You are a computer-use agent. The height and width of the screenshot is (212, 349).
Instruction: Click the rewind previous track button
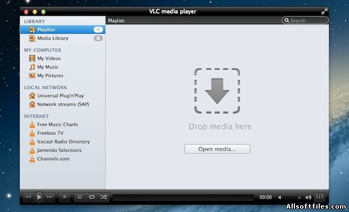click(28, 197)
